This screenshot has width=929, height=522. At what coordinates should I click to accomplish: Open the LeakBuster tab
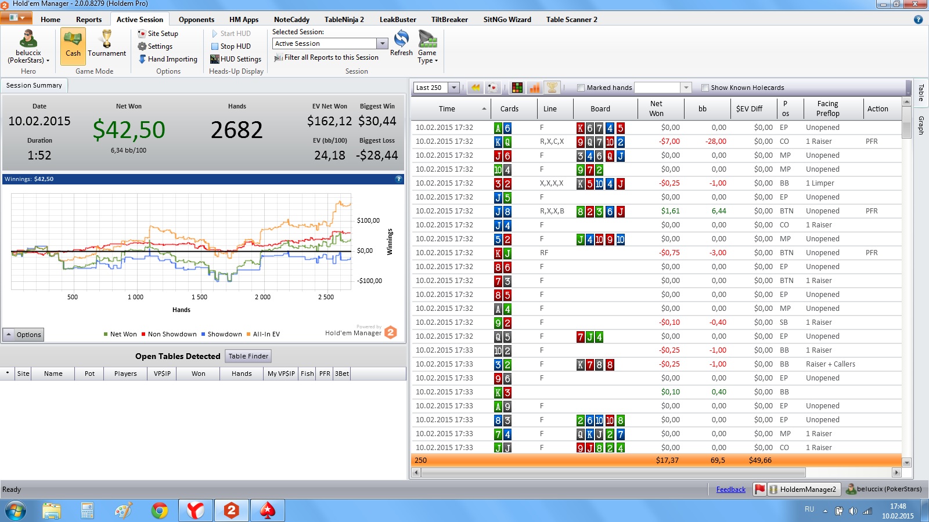398,20
